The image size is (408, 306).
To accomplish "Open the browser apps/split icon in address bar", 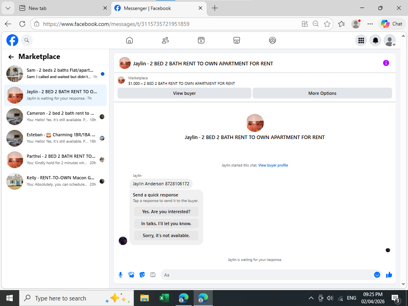I will pos(305,24).
